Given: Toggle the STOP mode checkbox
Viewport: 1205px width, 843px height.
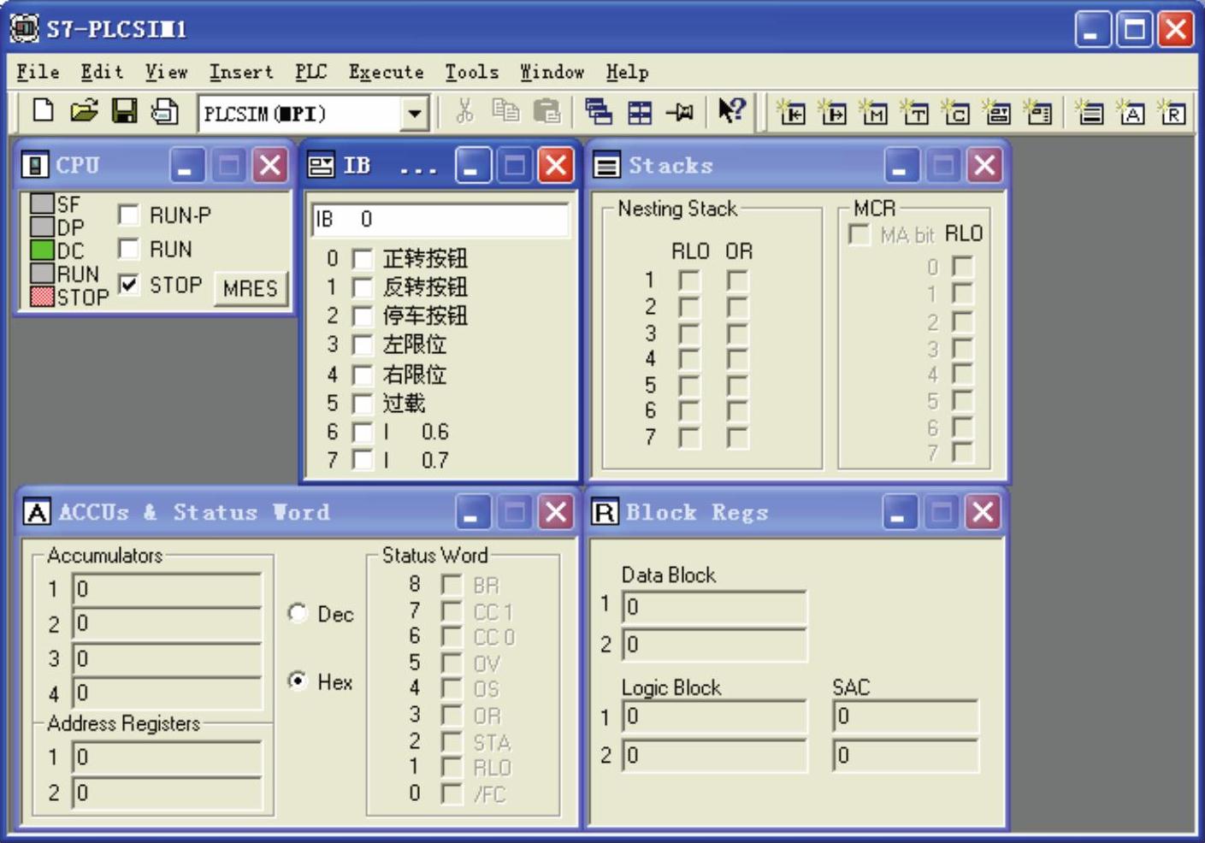Looking at the screenshot, I should point(128,284).
